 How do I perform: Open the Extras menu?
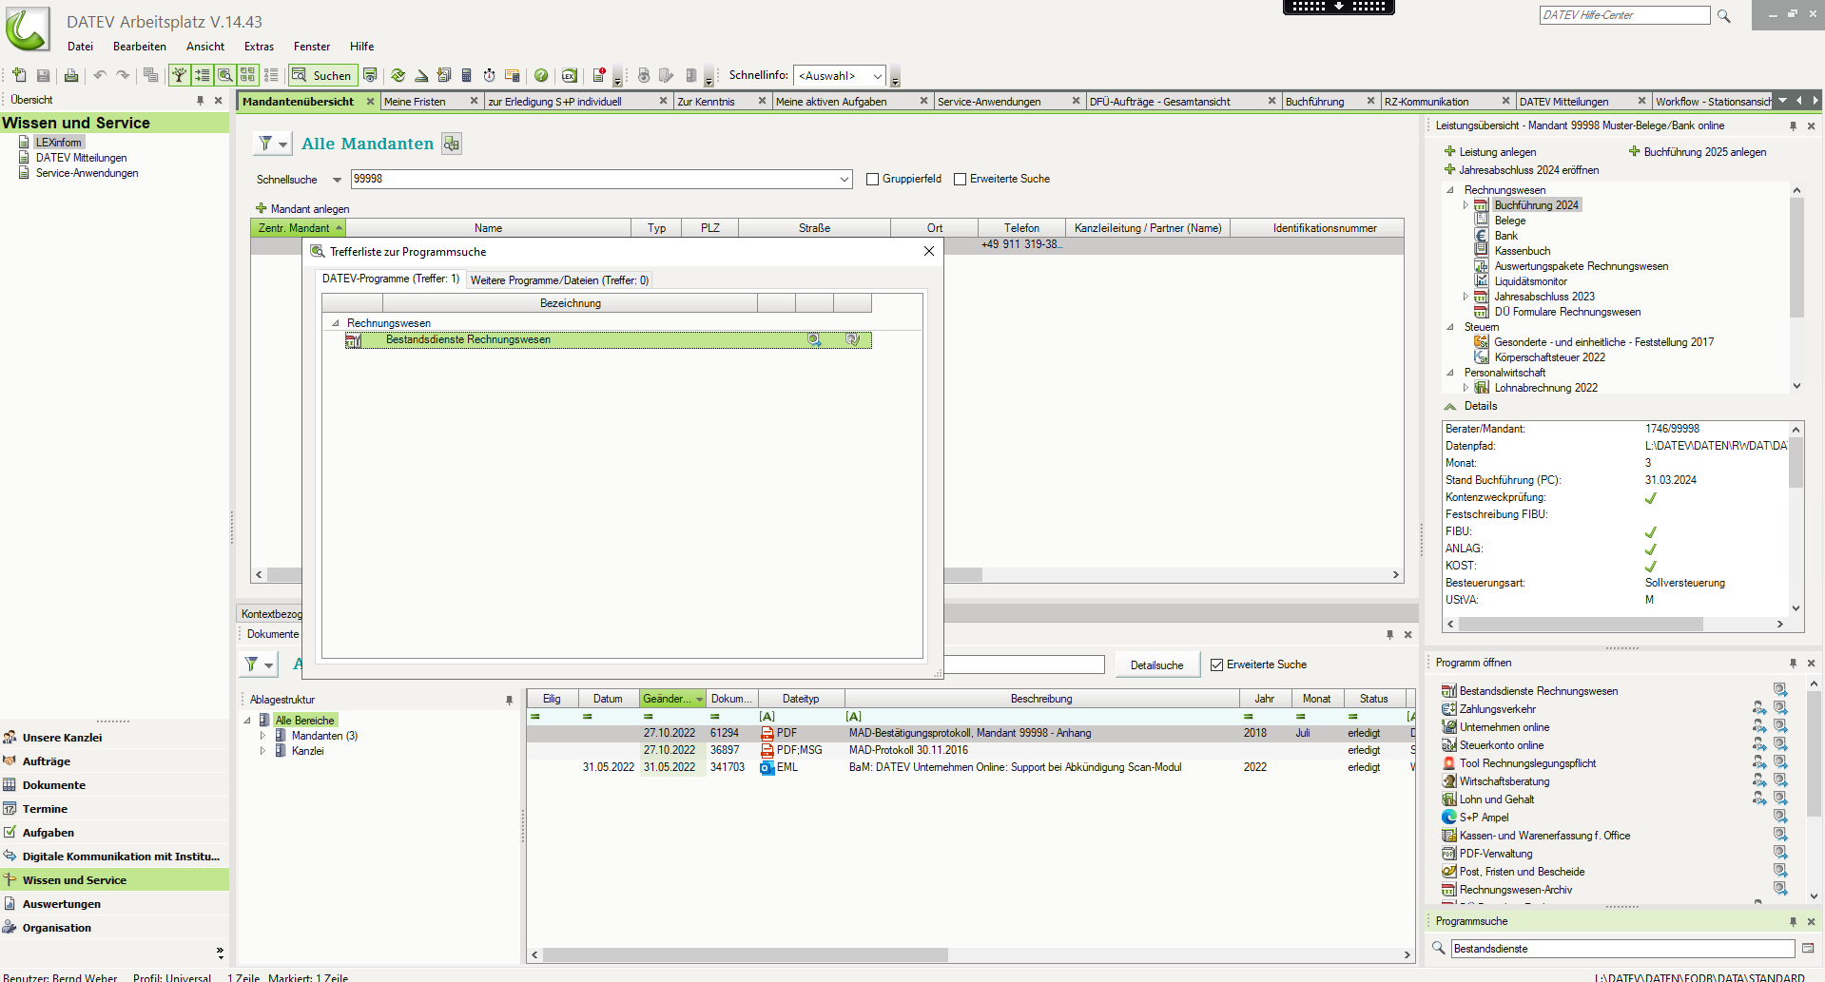coord(259,47)
